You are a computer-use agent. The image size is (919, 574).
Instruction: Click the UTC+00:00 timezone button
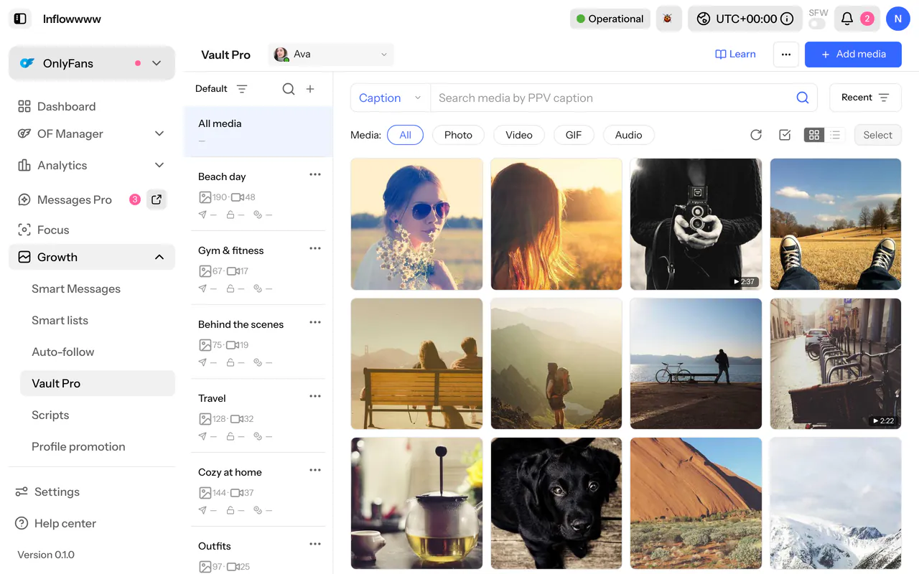coord(747,19)
